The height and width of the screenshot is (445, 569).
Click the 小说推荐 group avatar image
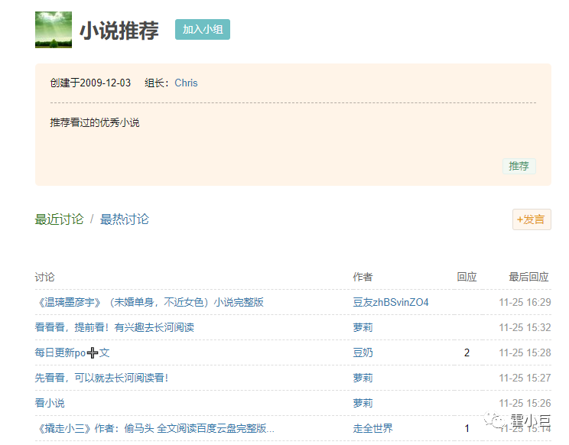(x=54, y=30)
